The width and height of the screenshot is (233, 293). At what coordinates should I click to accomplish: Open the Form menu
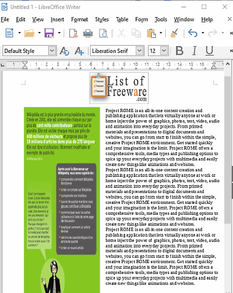pyautogui.click(x=141, y=19)
